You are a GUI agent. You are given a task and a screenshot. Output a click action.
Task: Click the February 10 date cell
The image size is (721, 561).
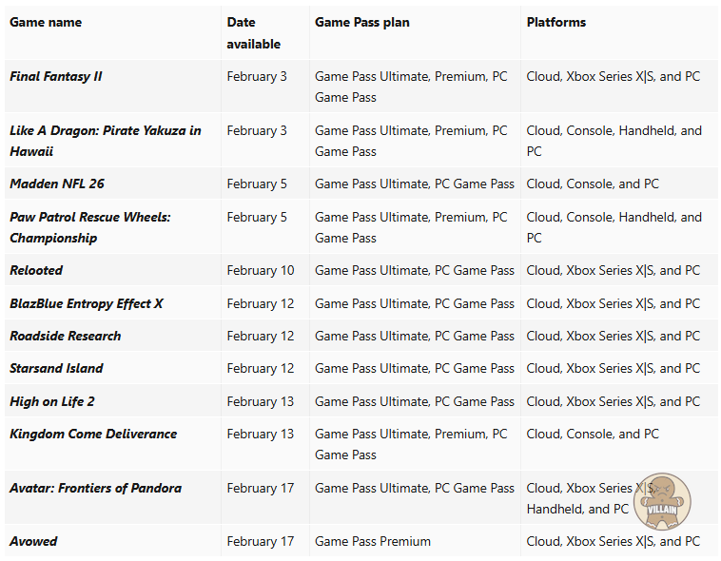tap(260, 270)
